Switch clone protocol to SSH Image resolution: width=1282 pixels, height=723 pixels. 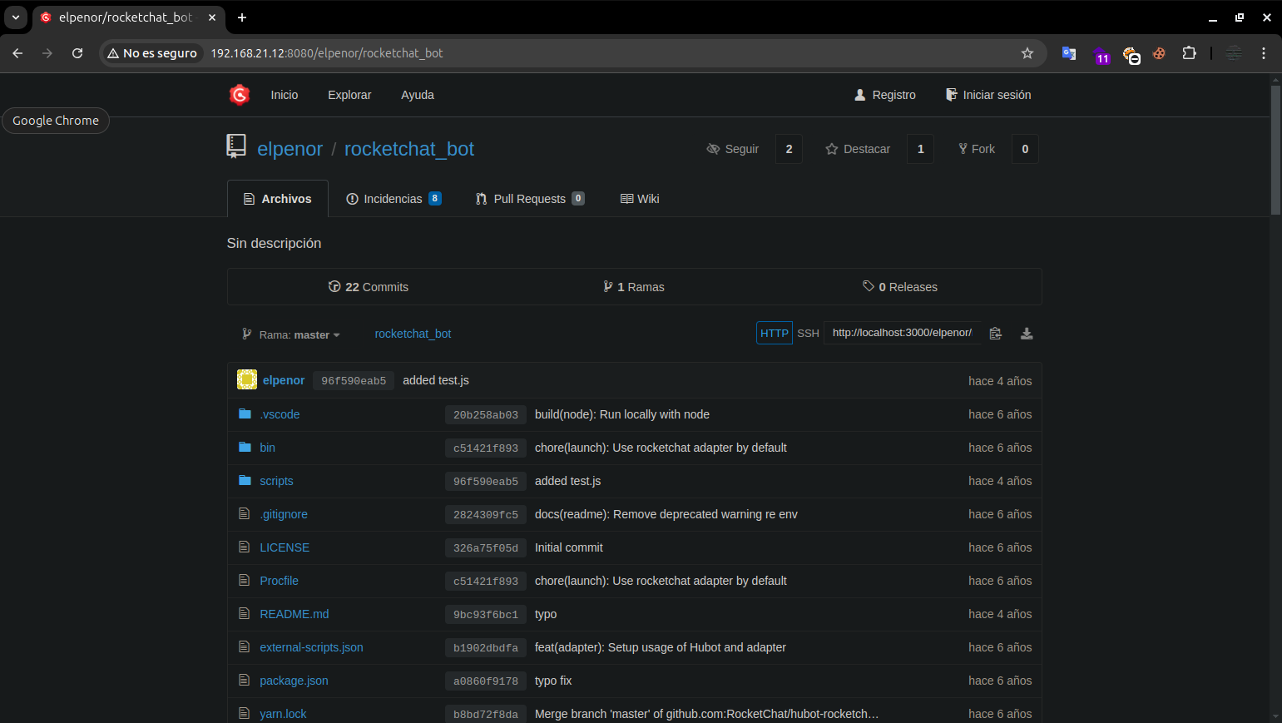click(x=808, y=334)
